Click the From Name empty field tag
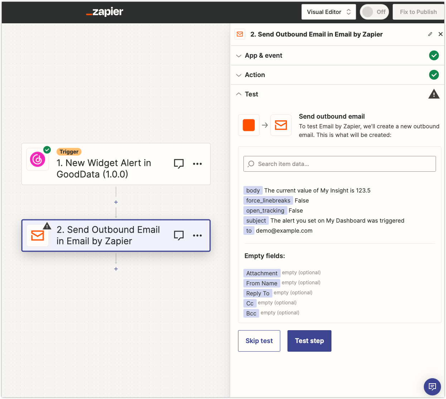Image resolution: width=446 pixels, height=399 pixels. coord(262,283)
